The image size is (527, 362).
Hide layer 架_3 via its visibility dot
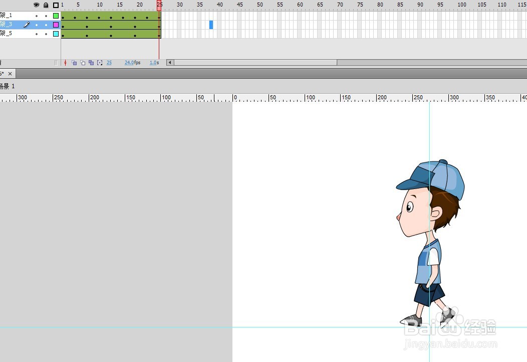37,25
